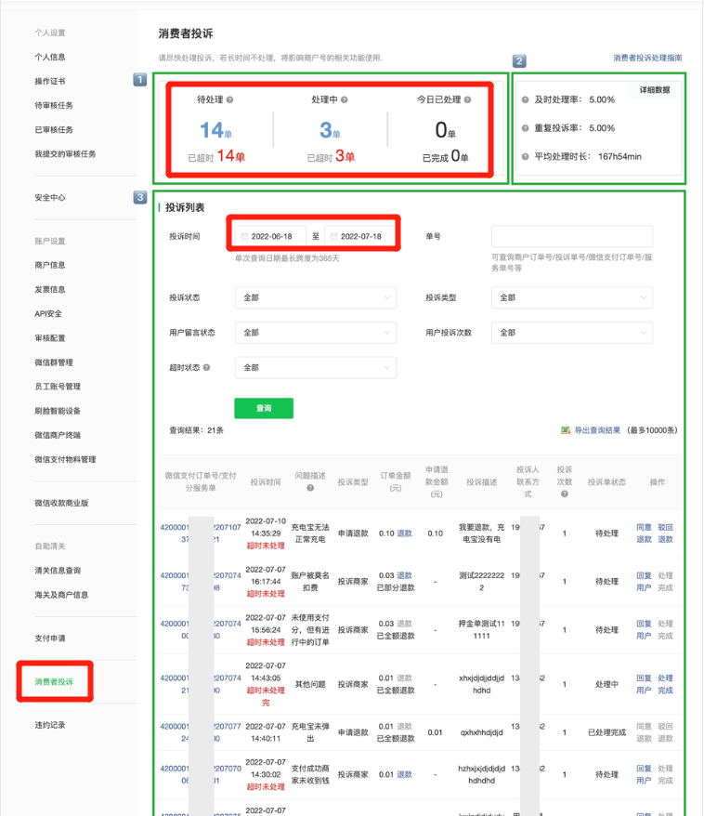Click 回复用户 in 其他问题 row
Screen dimensions: 704x816
(x=644, y=684)
